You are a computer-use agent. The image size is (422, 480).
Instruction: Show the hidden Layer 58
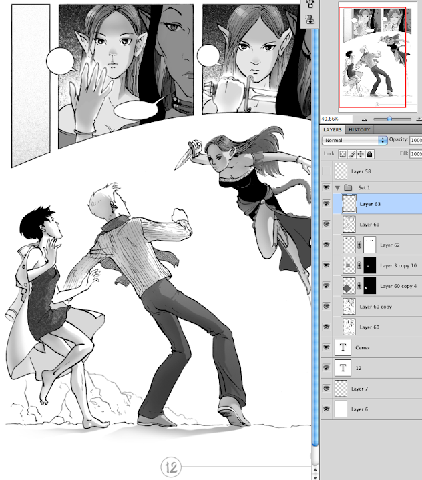[x=327, y=171]
